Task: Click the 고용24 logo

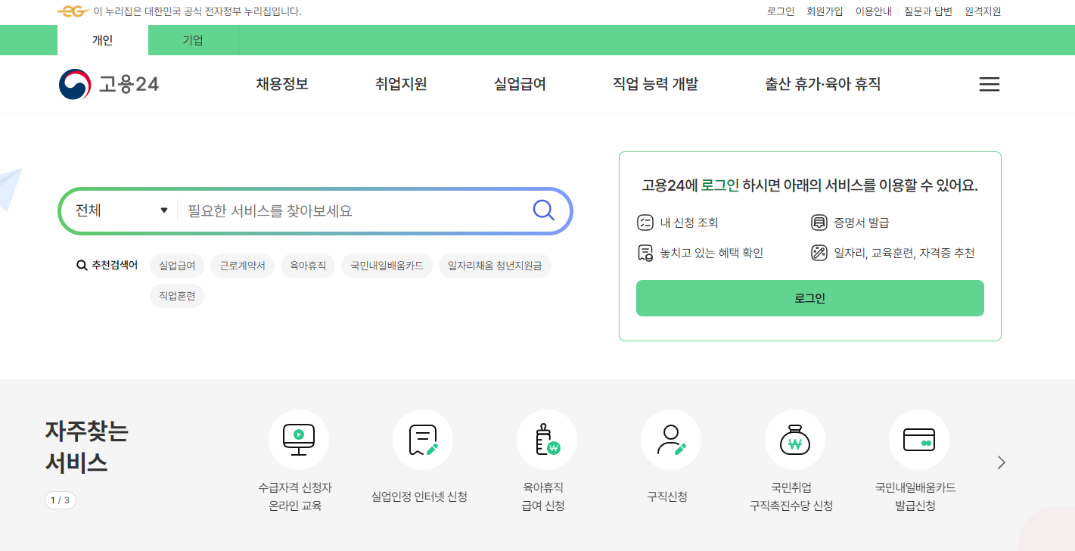Action: click(109, 84)
